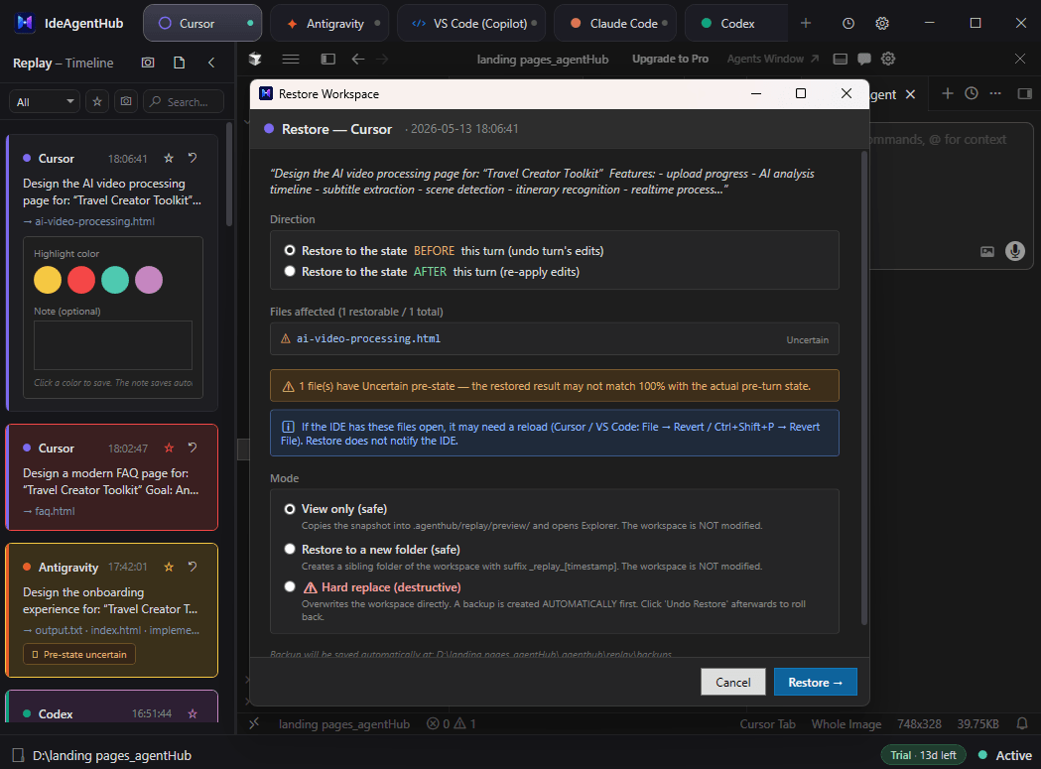The image size is (1041, 769).
Task: Open Agents Window link in Cursor toolbar
Action: (772, 59)
